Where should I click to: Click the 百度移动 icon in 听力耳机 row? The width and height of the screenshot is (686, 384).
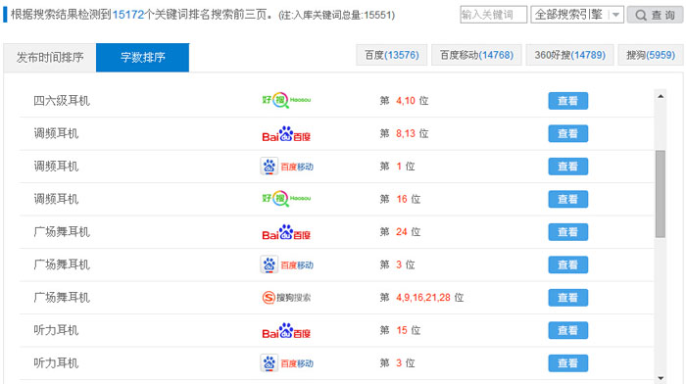(286, 363)
